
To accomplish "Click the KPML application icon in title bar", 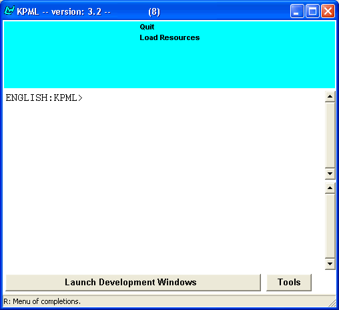I will pos(9,11).
